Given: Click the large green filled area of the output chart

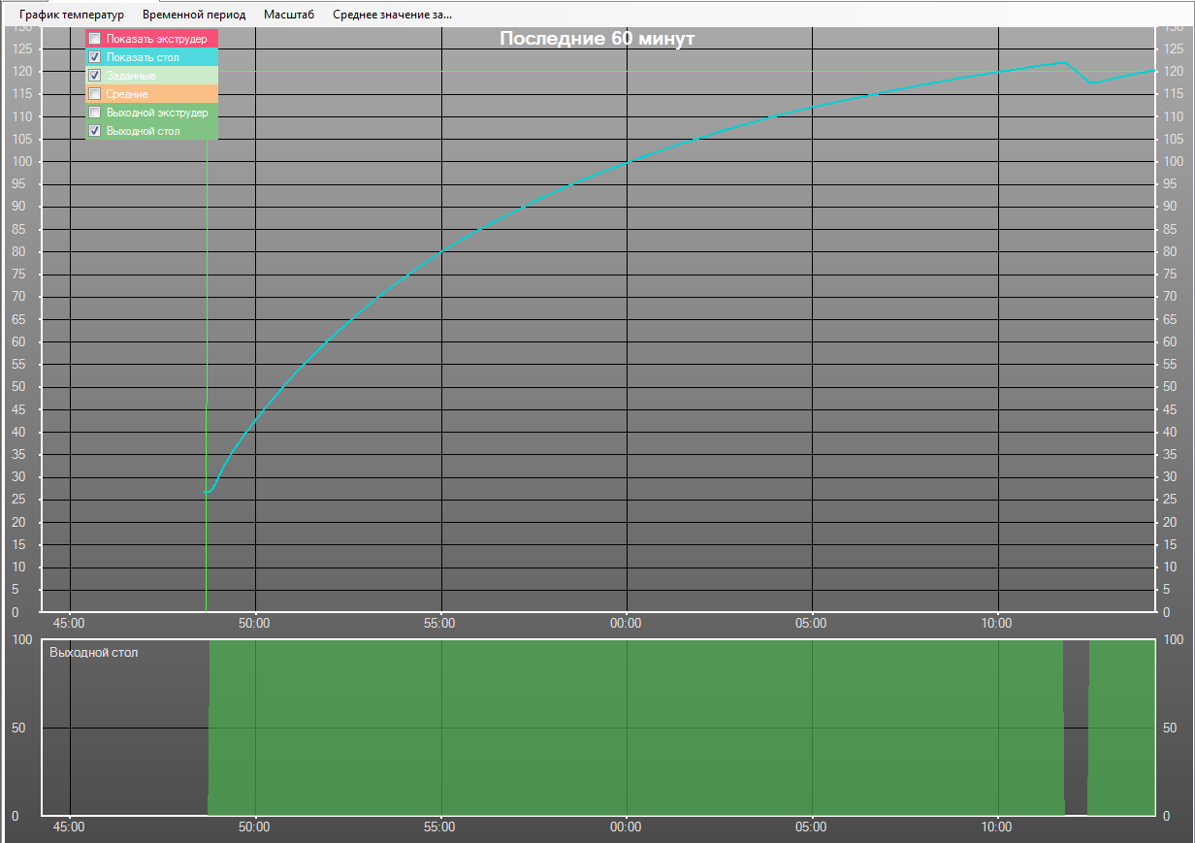Looking at the screenshot, I should (x=630, y=728).
